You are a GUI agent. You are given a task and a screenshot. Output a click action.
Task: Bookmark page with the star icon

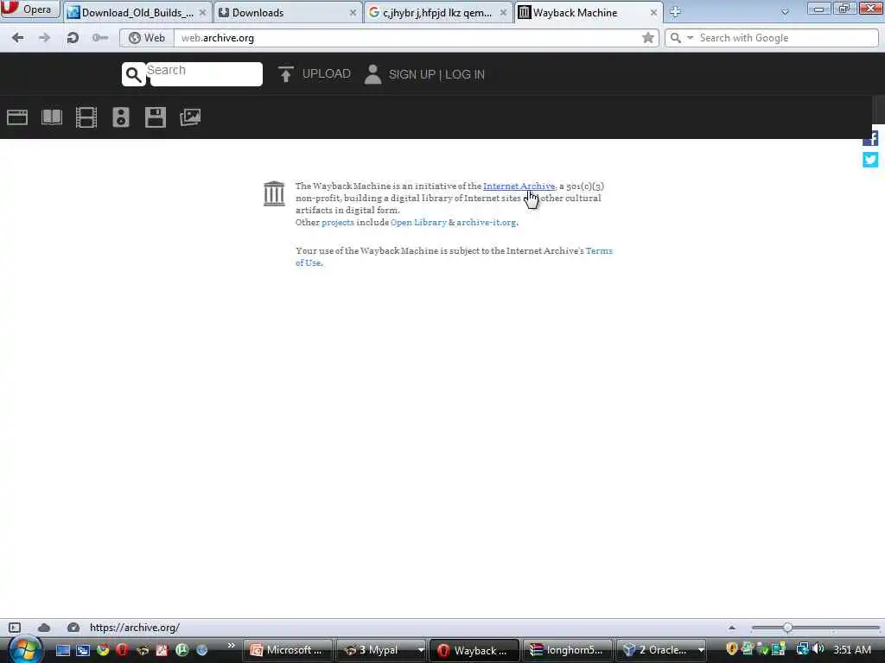pyautogui.click(x=648, y=38)
